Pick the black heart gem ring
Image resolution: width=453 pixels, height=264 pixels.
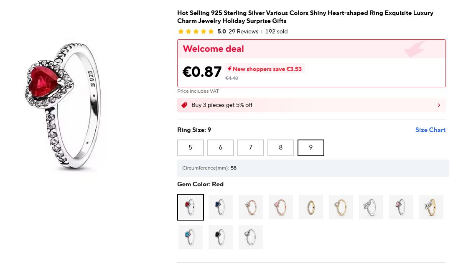pos(221,237)
